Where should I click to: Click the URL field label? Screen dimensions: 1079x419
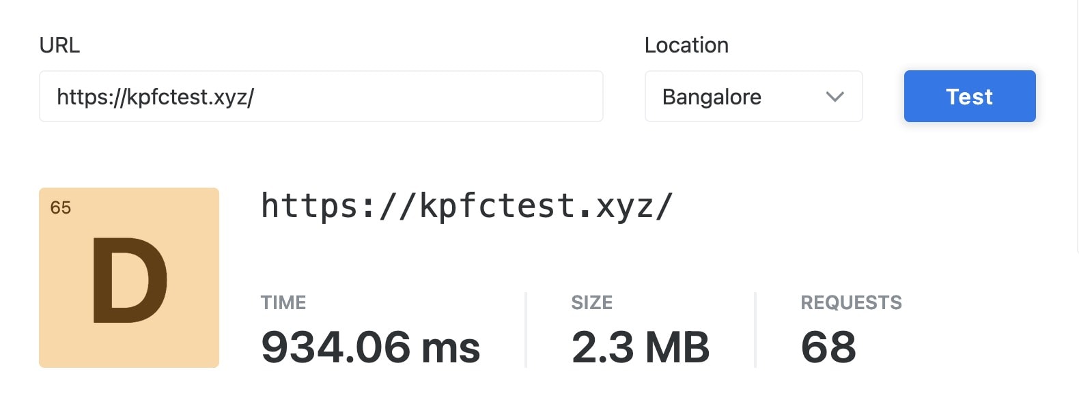pyautogui.click(x=59, y=45)
